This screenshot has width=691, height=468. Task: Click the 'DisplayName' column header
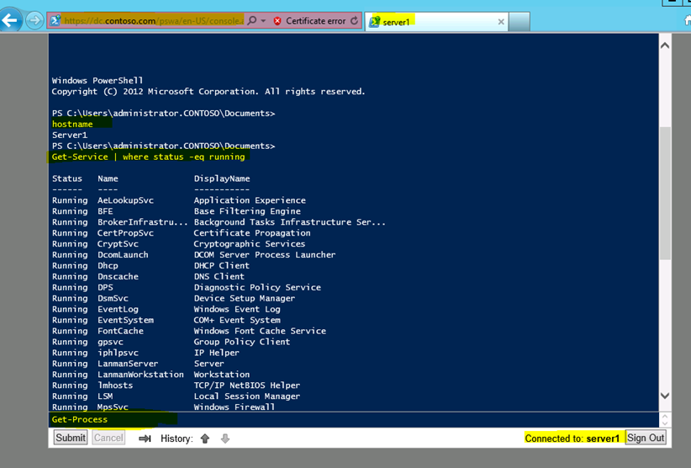[x=222, y=178]
